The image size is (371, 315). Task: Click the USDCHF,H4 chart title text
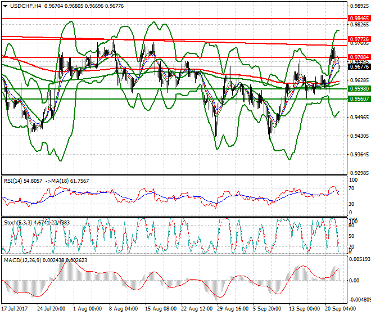[x=25, y=6]
